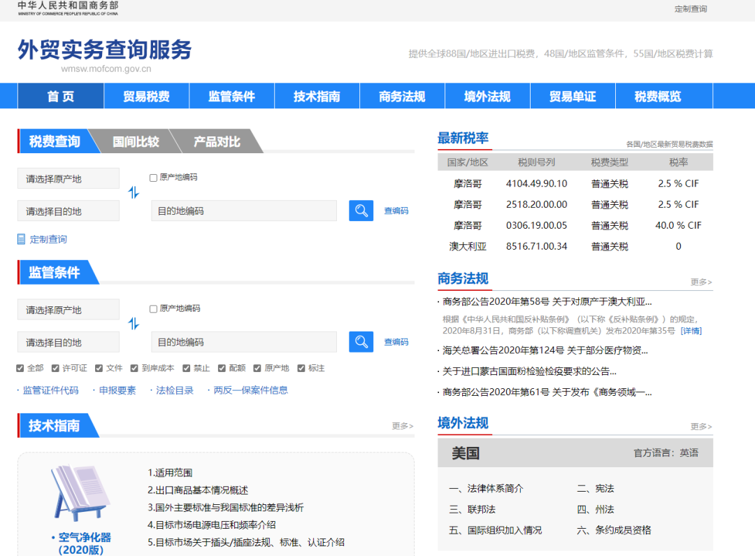The image size is (755, 556).
Task: Open 请选择原产地 dropdown in 税费查询
Action: coord(68,178)
